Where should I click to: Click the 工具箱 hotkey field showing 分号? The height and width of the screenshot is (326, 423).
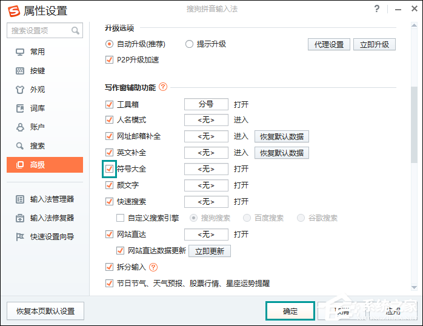coord(206,104)
